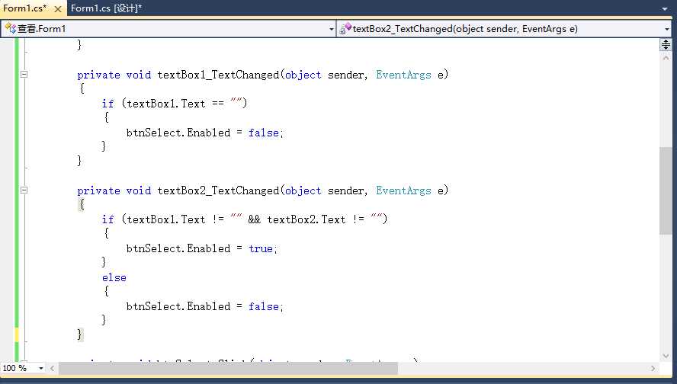Open the 查看.Form1 class dropdown

click(331, 30)
